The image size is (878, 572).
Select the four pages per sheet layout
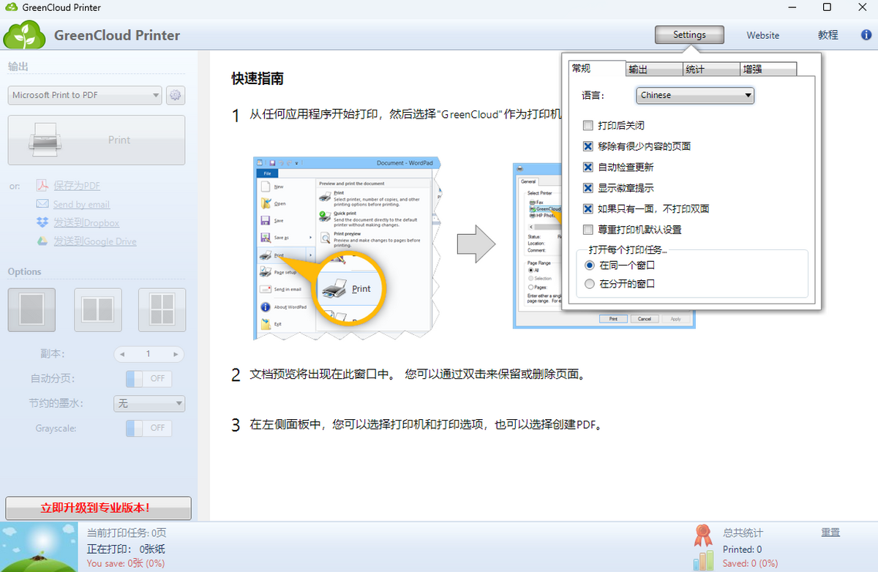point(162,309)
